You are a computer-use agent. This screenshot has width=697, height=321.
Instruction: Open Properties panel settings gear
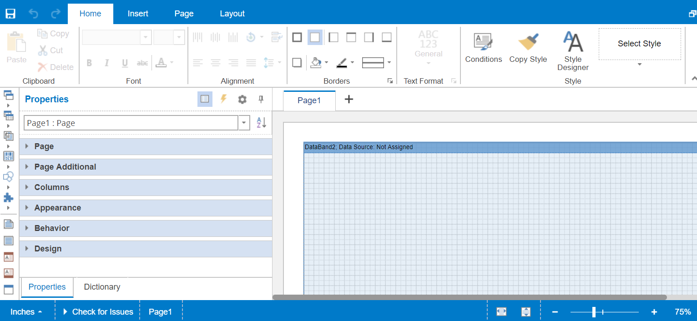(242, 99)
